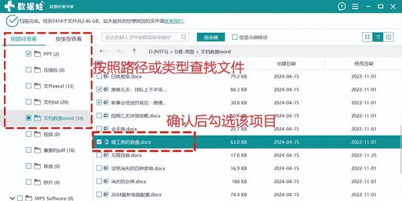This screenshot has height=201, width=402.
Task: Select the file name 突然消失的四种家电.docx
Action: (138, 168)
